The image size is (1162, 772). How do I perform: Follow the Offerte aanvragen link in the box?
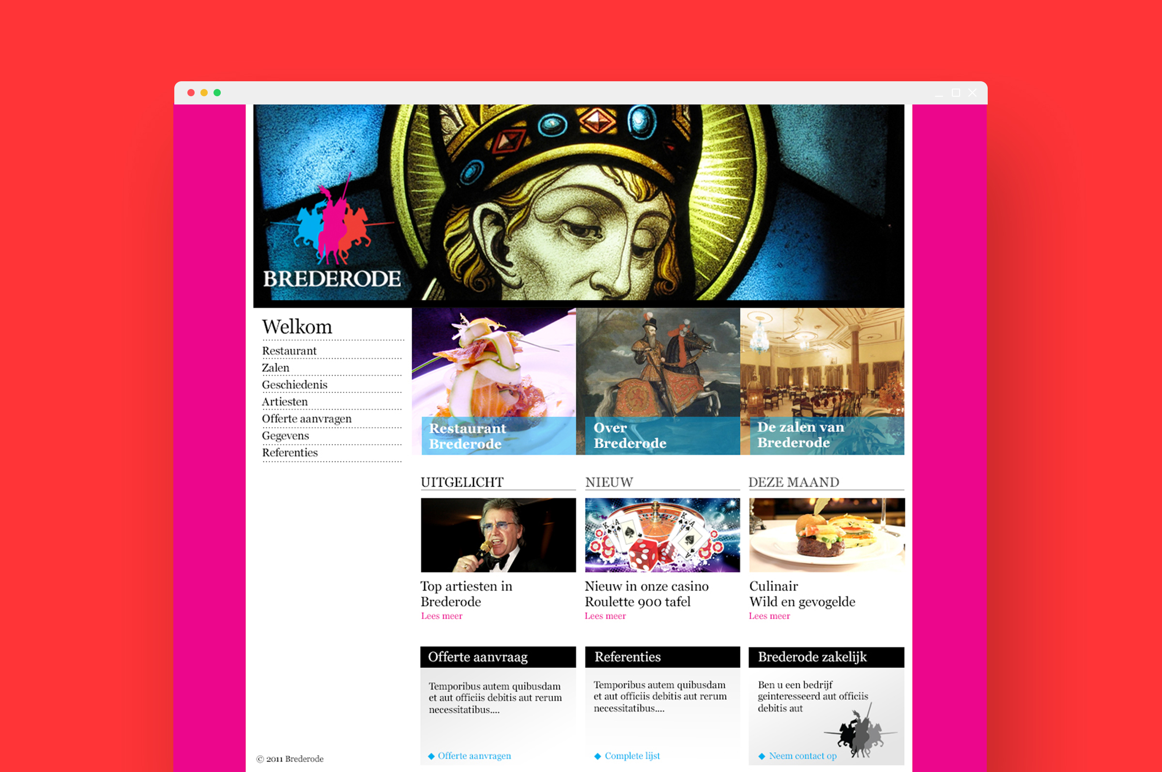(x=474, y=756)
